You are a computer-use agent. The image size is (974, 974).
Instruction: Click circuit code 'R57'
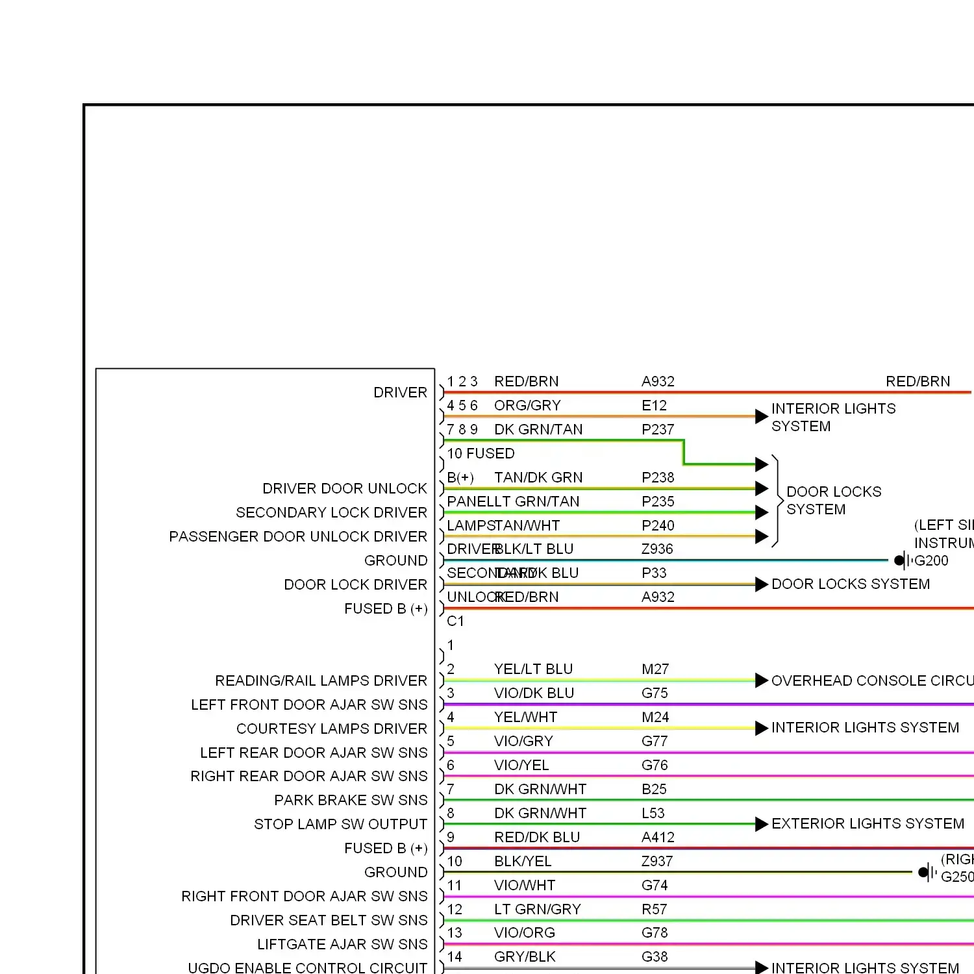[x=654, y=909]
